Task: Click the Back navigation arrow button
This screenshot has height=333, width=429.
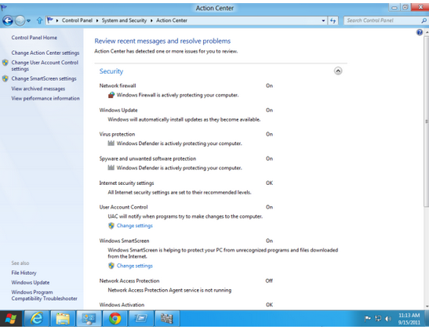Action: pyautogui.click(x=8, y=20)
